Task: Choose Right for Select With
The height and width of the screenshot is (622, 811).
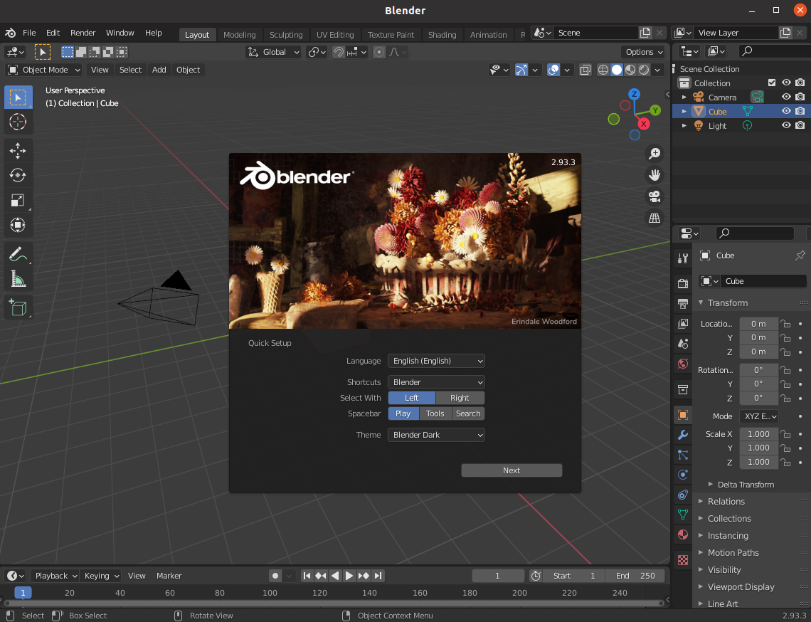Action: (460, 397)
